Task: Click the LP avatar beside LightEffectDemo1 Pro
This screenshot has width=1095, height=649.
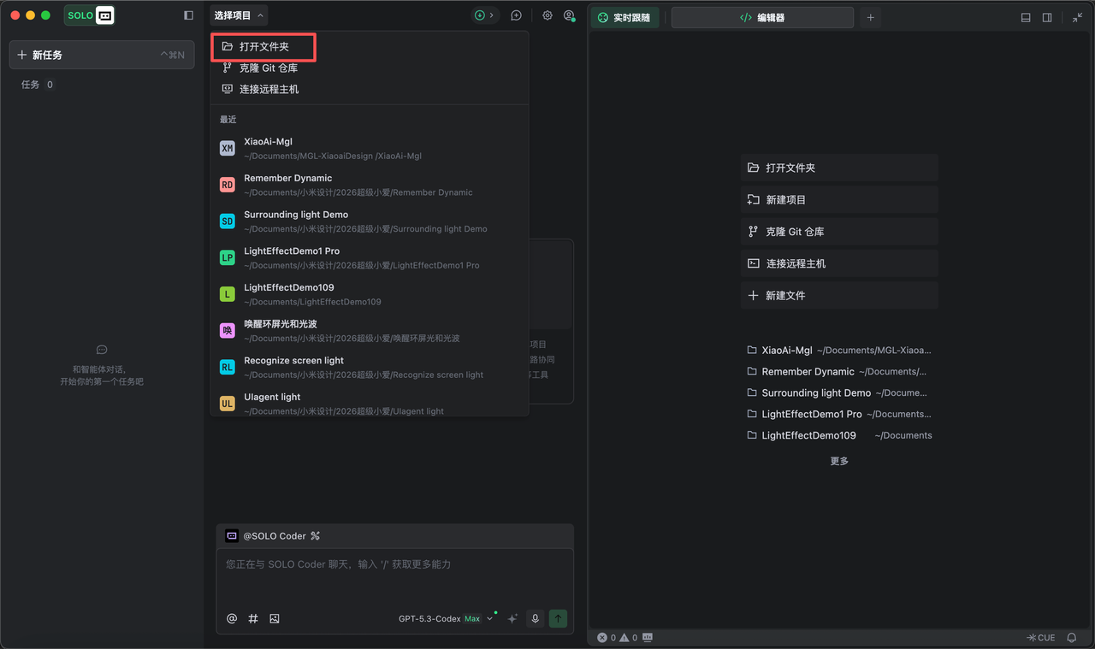Action: pyautogui.click(x=227, y=257)
